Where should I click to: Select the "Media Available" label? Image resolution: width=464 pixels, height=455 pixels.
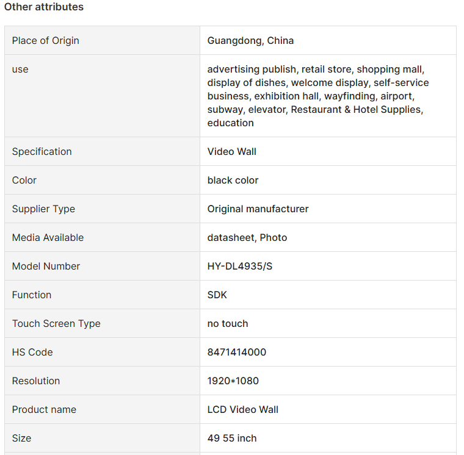click(x=48, y=238)
